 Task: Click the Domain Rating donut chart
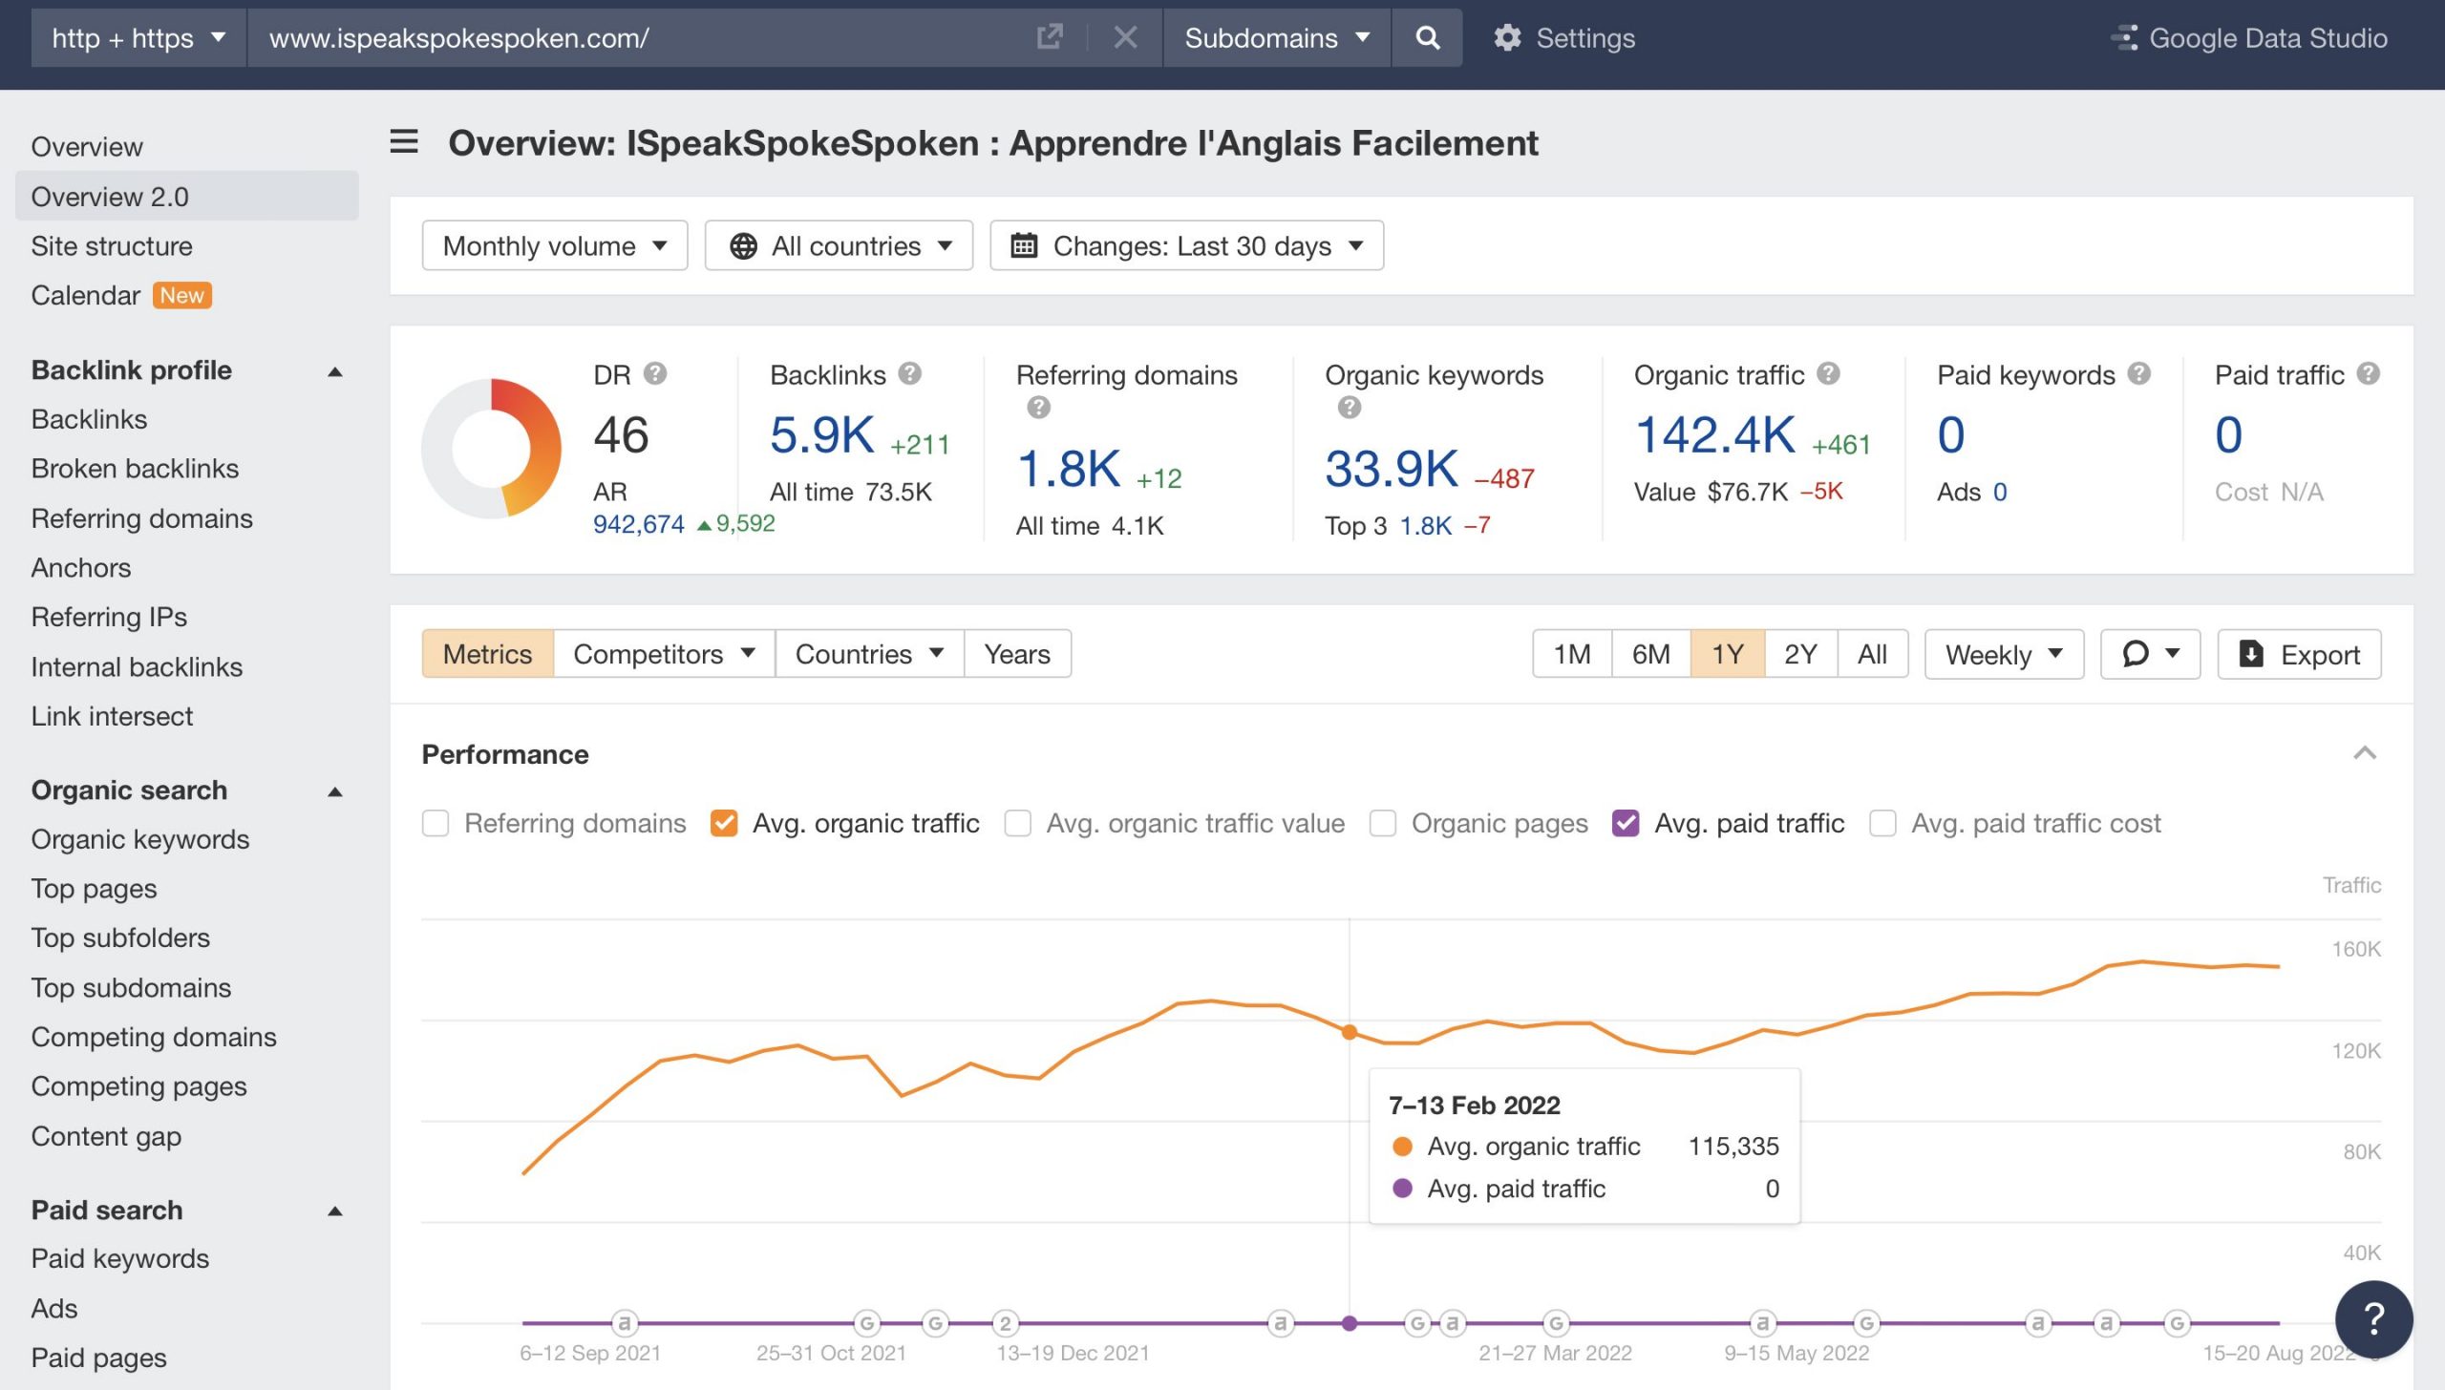coord(491,448)
